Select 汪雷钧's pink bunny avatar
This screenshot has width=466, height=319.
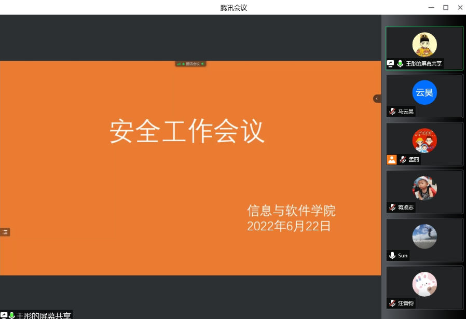(x=424, y=284)
